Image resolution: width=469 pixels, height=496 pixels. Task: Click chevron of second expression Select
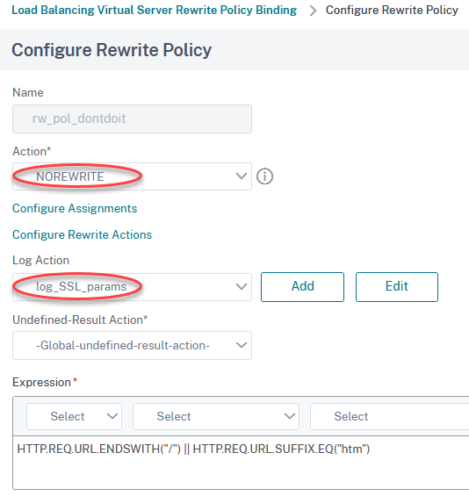[290, 416]
